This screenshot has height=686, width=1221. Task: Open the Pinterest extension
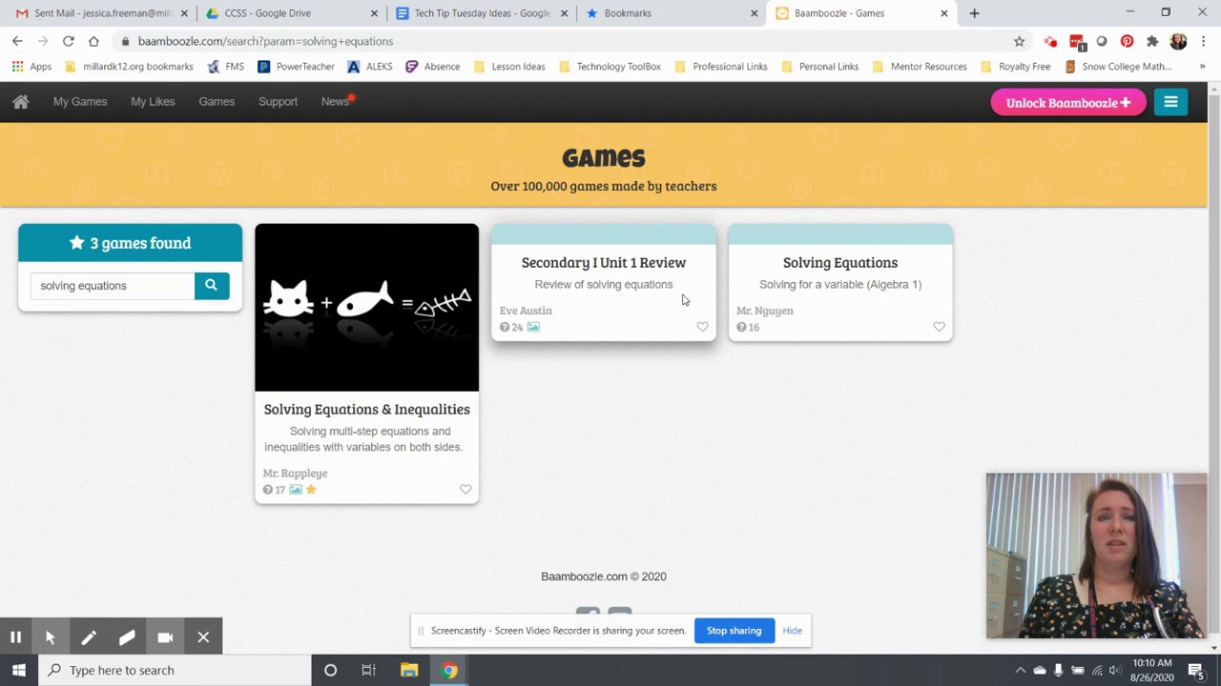coord(1127,41)
